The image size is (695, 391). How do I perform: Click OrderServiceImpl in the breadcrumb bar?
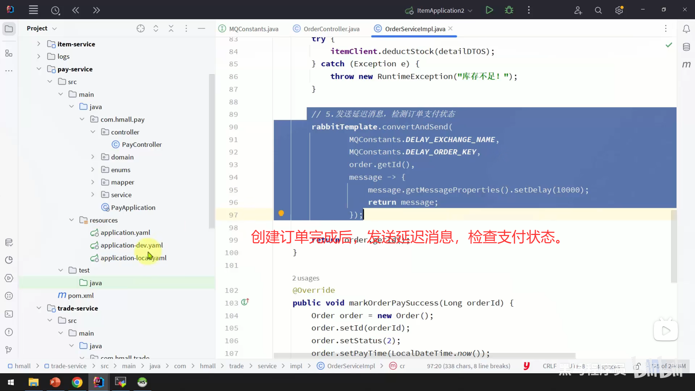351,366
